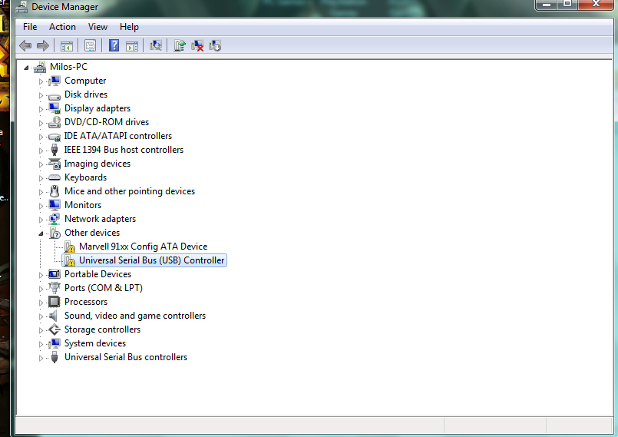Select the Other devices label

point(92,233)
